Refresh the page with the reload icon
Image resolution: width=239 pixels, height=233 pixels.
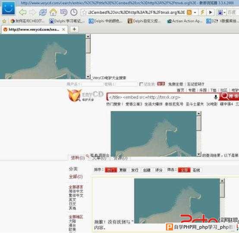tap(43, 12)
